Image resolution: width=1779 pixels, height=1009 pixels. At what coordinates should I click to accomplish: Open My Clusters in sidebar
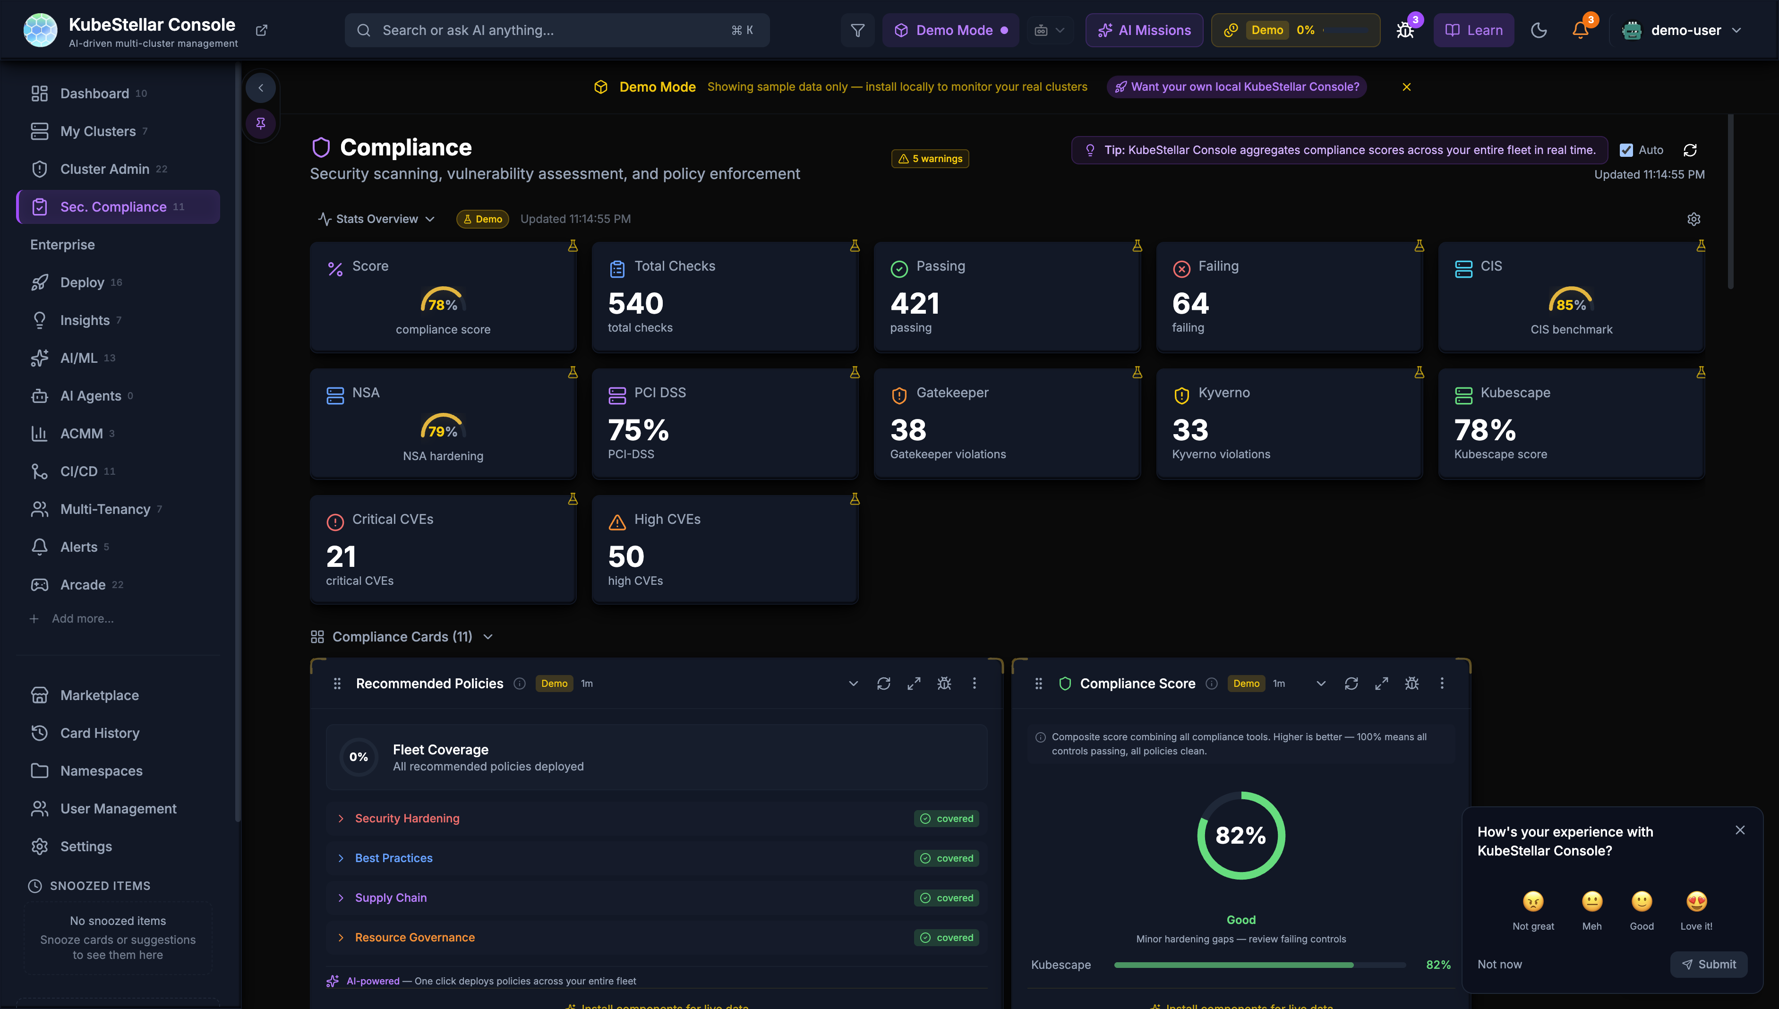pyautogui.click(x=118, y=132)
